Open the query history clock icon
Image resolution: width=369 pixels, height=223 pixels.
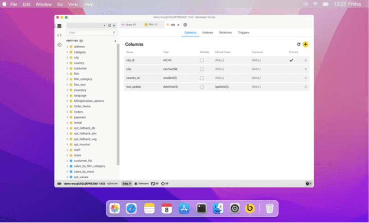pyautogui.click(x=59, y=45)
